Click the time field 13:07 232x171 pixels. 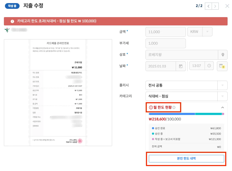pos(197,66)
